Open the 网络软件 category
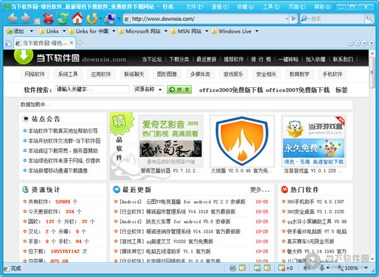The width and height of the screenshot is (379, 277). pos(35,74)
